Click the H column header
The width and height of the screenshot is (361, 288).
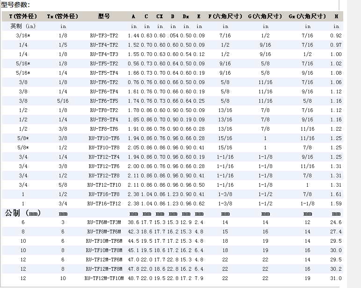coord(336,16)
